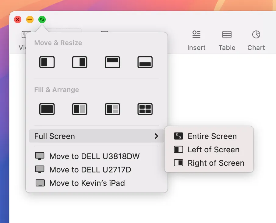Open the Insert menu in the toolbar
The height and width of the screenshot is (223, 276).
[196, 40]
